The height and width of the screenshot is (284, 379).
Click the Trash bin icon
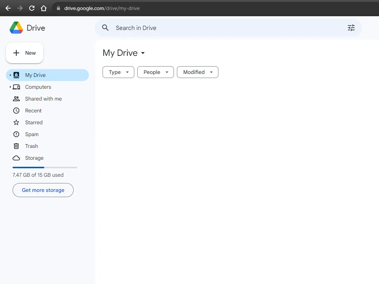tap(16, 146)
